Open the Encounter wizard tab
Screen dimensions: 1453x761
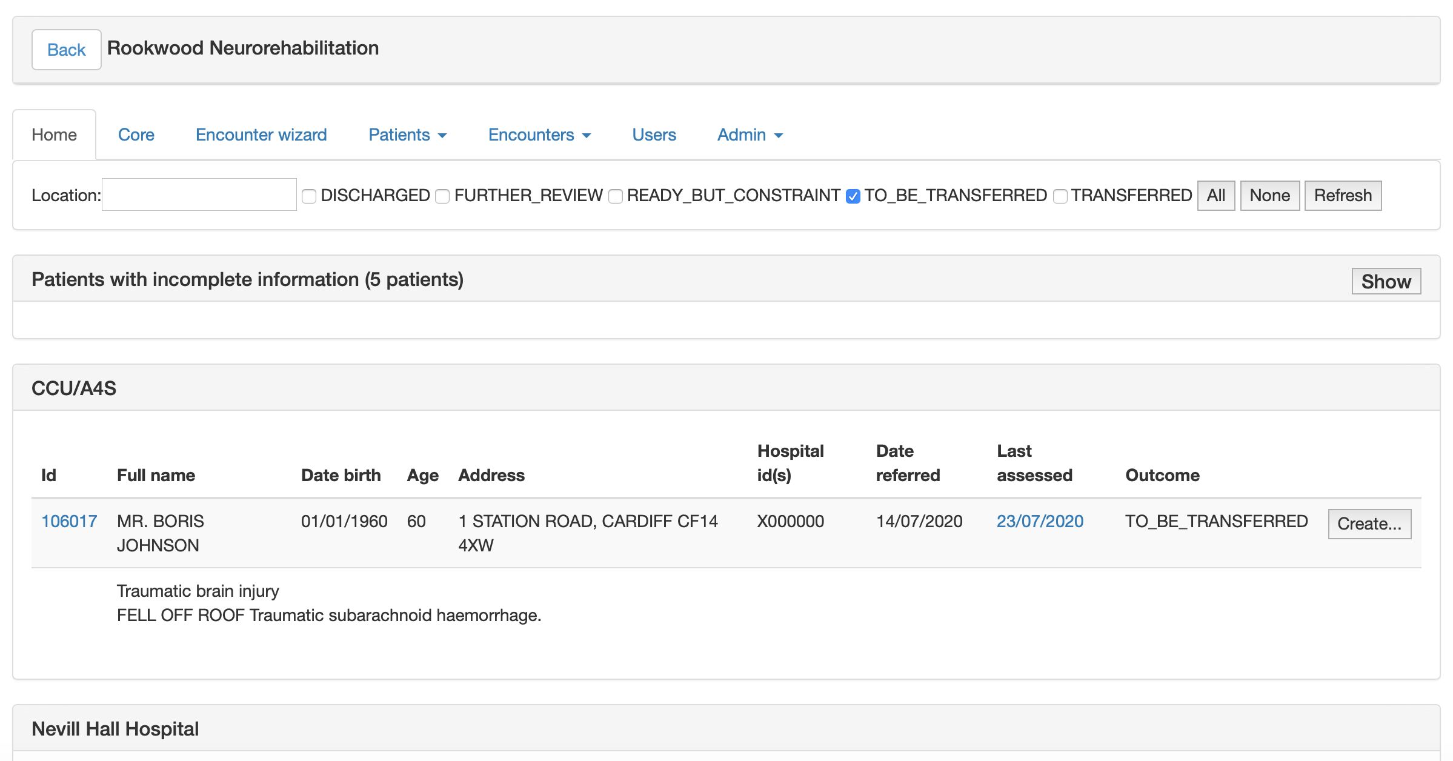[x=261, y=135]
